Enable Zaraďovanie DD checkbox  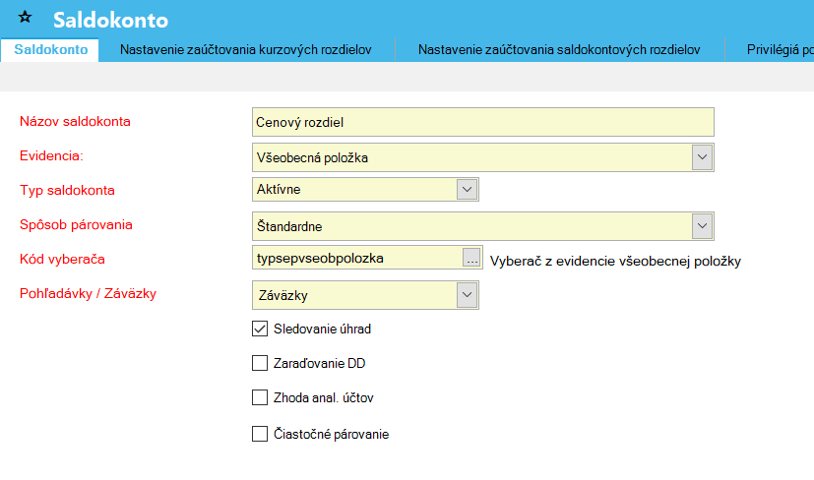coord(260,364)
